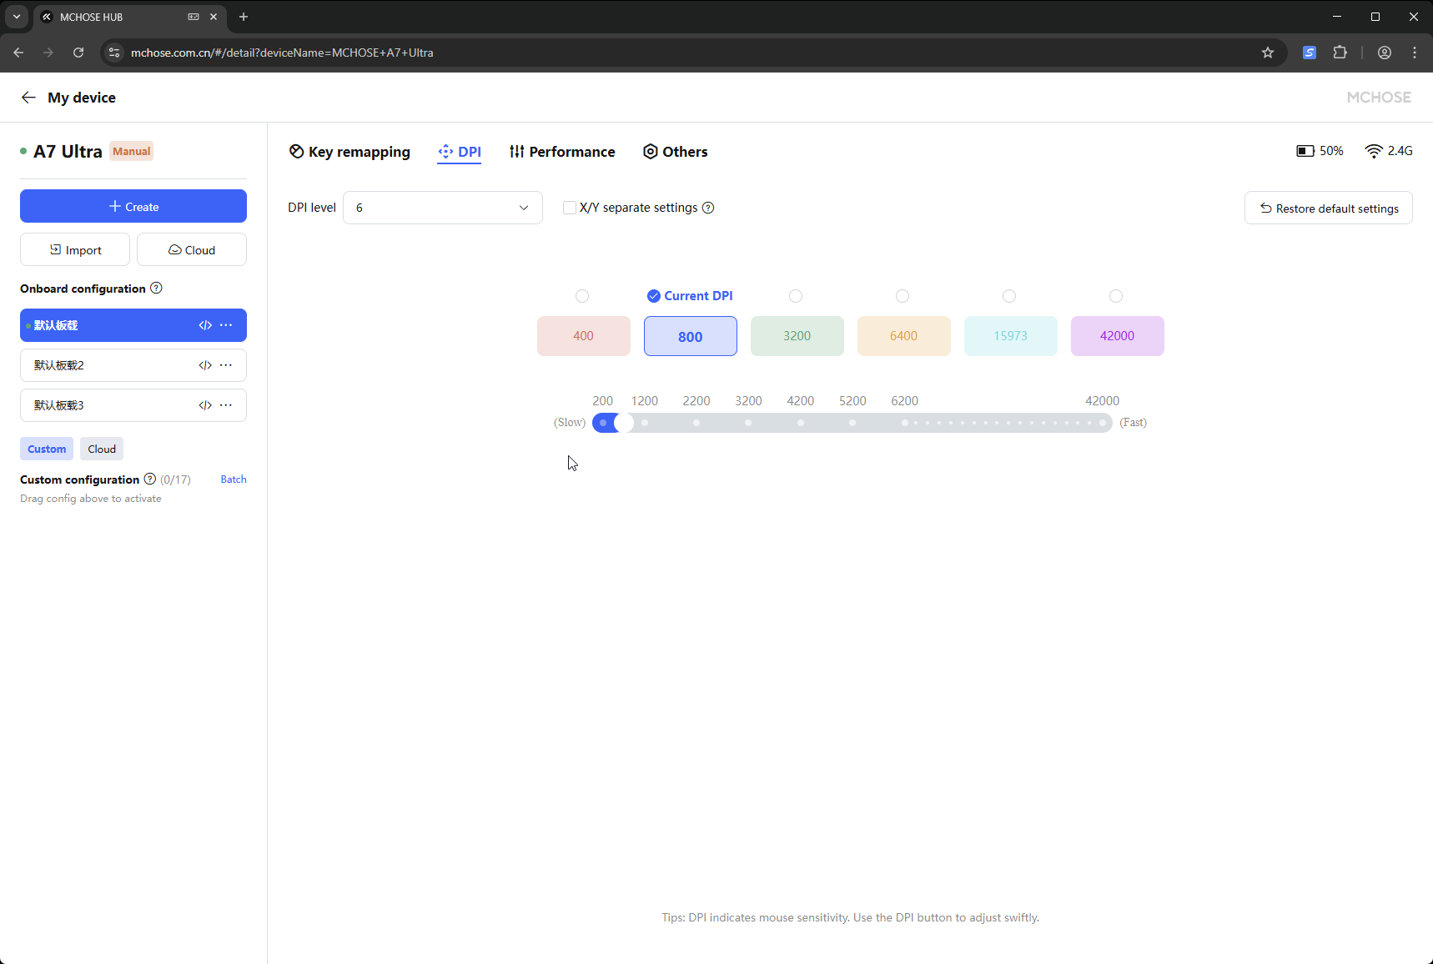Open the Key remapping tab
This screenshot has width=1433, height=964.
[x=349, y=152]
